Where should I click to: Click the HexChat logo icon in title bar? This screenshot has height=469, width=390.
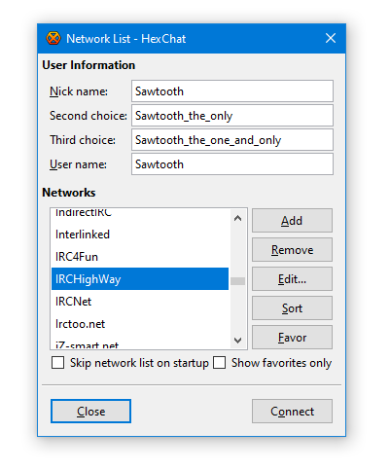53,38
